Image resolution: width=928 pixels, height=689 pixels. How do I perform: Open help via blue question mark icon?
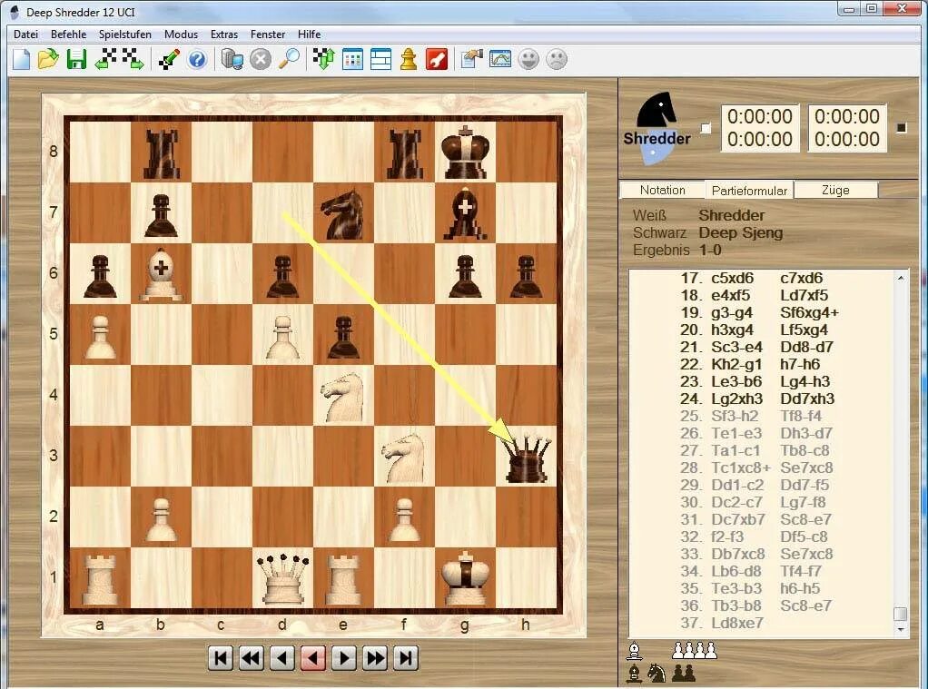pyautogui.click(x=197, y=59)
